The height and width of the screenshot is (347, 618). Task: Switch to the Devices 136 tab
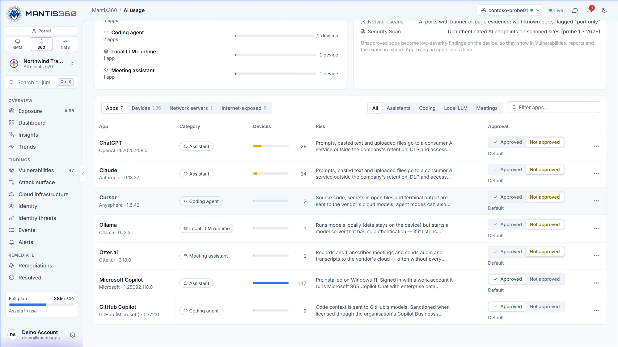click(x=146, y=108)
